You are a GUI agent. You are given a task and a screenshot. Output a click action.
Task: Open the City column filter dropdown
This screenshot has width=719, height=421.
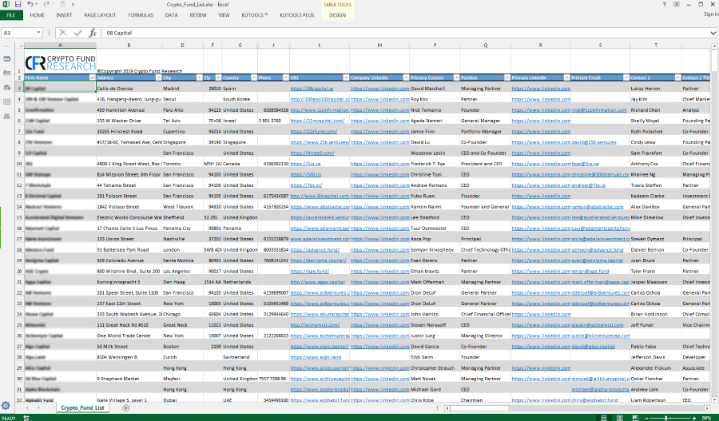[x=199, y=77]
